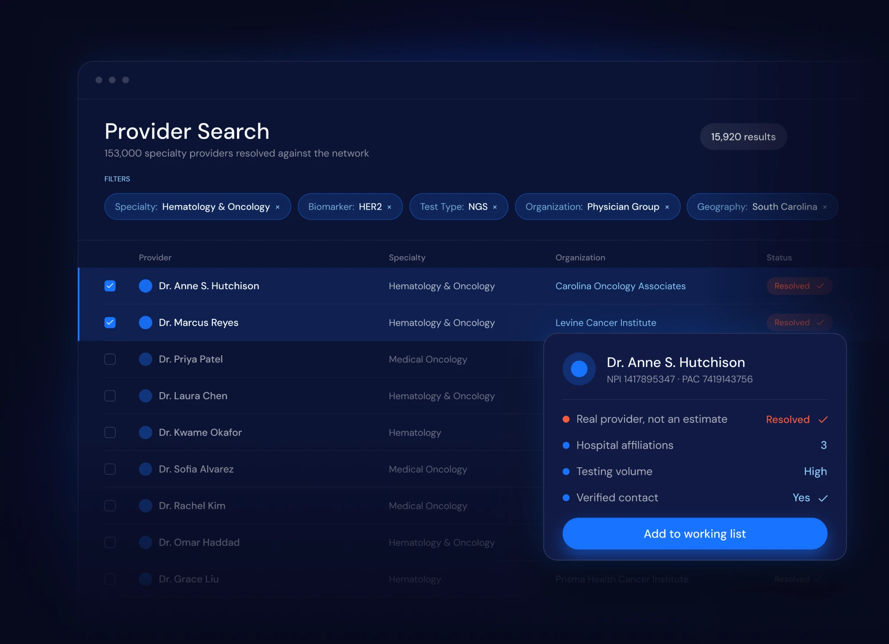Click Dr. Marcus Reyes avatar dot
The width and height of the screenshot is (889, 644).
pyautogui.click(x=145, y=322)
